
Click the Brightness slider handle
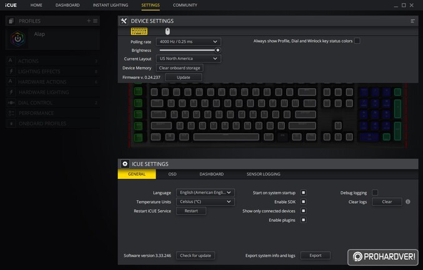click(x=217, y=50)
